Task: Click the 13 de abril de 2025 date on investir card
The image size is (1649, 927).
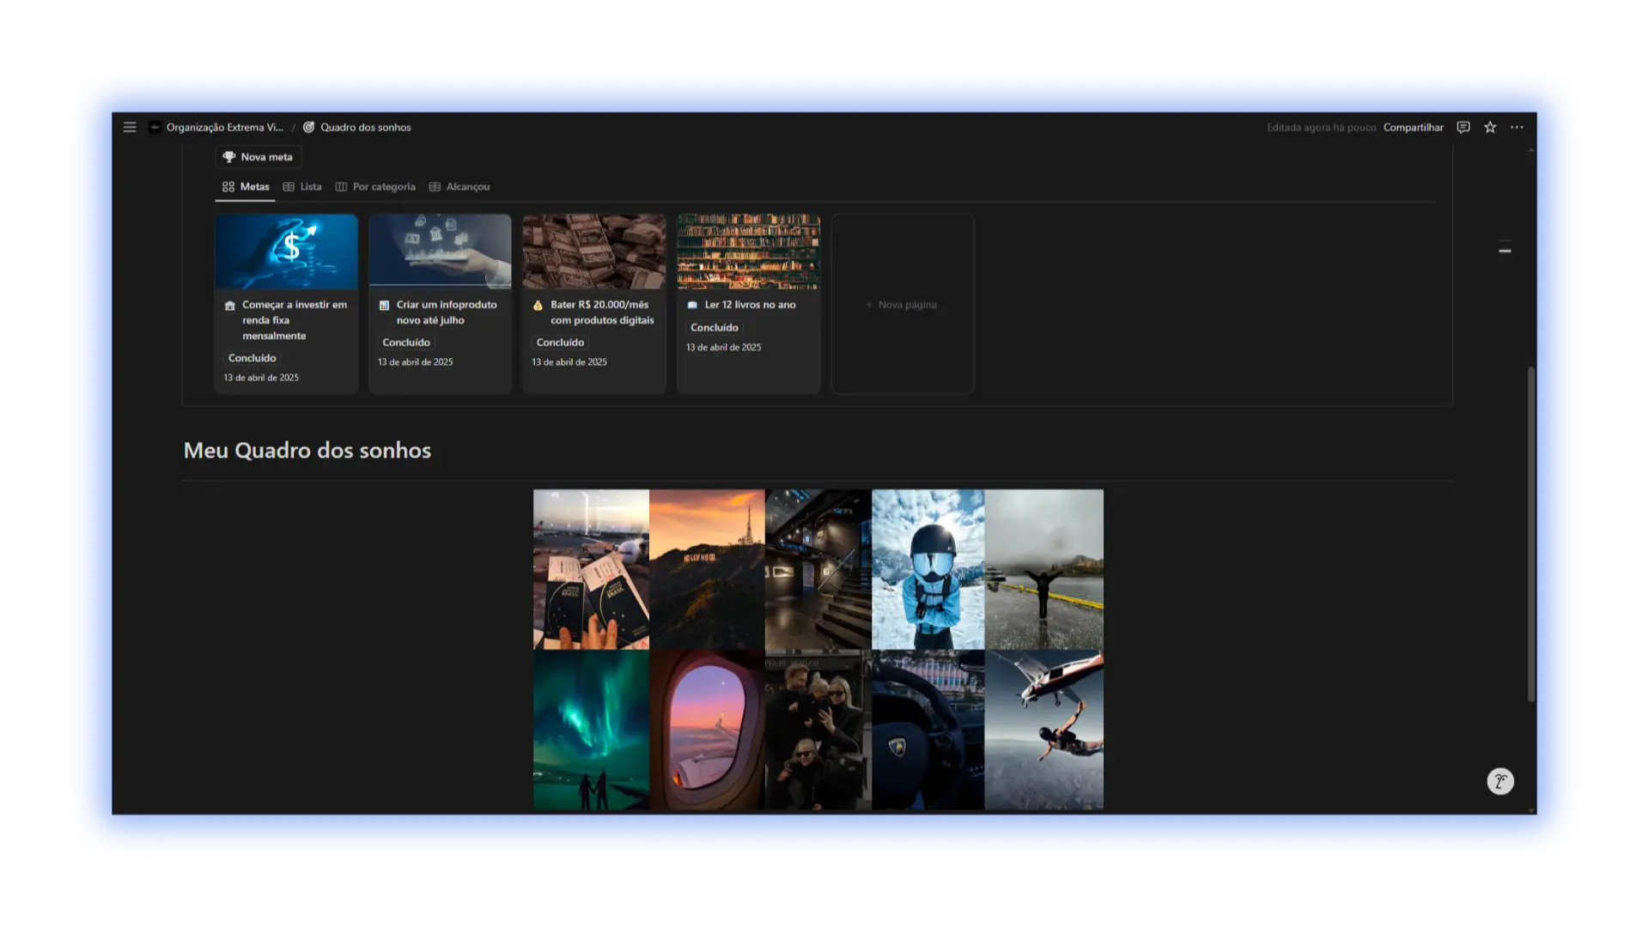Action: pos(261,378)
